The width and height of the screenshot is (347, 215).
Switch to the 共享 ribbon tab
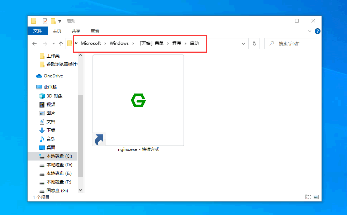point(76,31)
